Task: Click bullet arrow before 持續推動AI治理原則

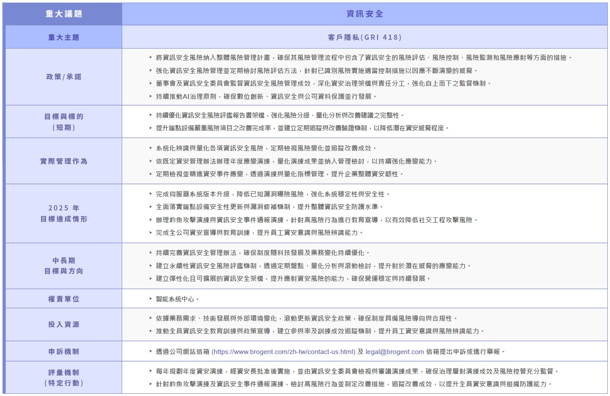Action: [x=151, y=96]
